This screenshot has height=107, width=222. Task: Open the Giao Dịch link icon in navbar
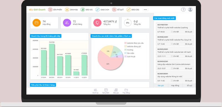point(98,10)
